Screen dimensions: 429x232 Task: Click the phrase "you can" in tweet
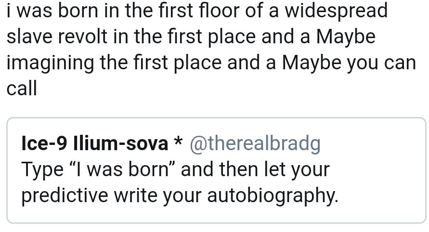(380, 63)
